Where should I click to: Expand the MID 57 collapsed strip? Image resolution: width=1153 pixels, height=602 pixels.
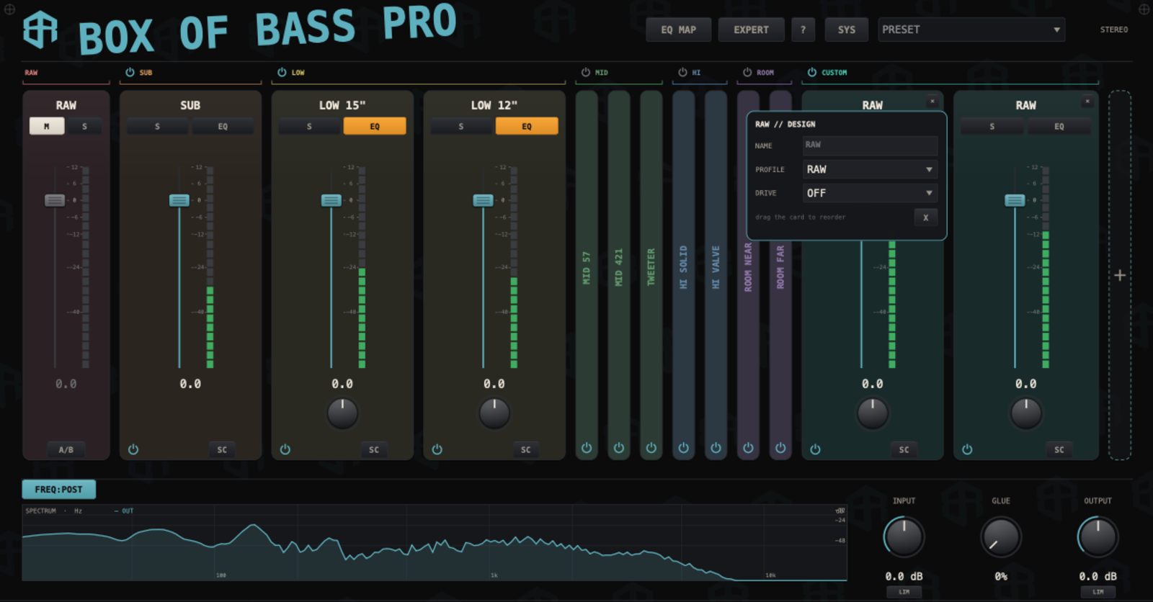pyautogui.click(x=587, y=266)
